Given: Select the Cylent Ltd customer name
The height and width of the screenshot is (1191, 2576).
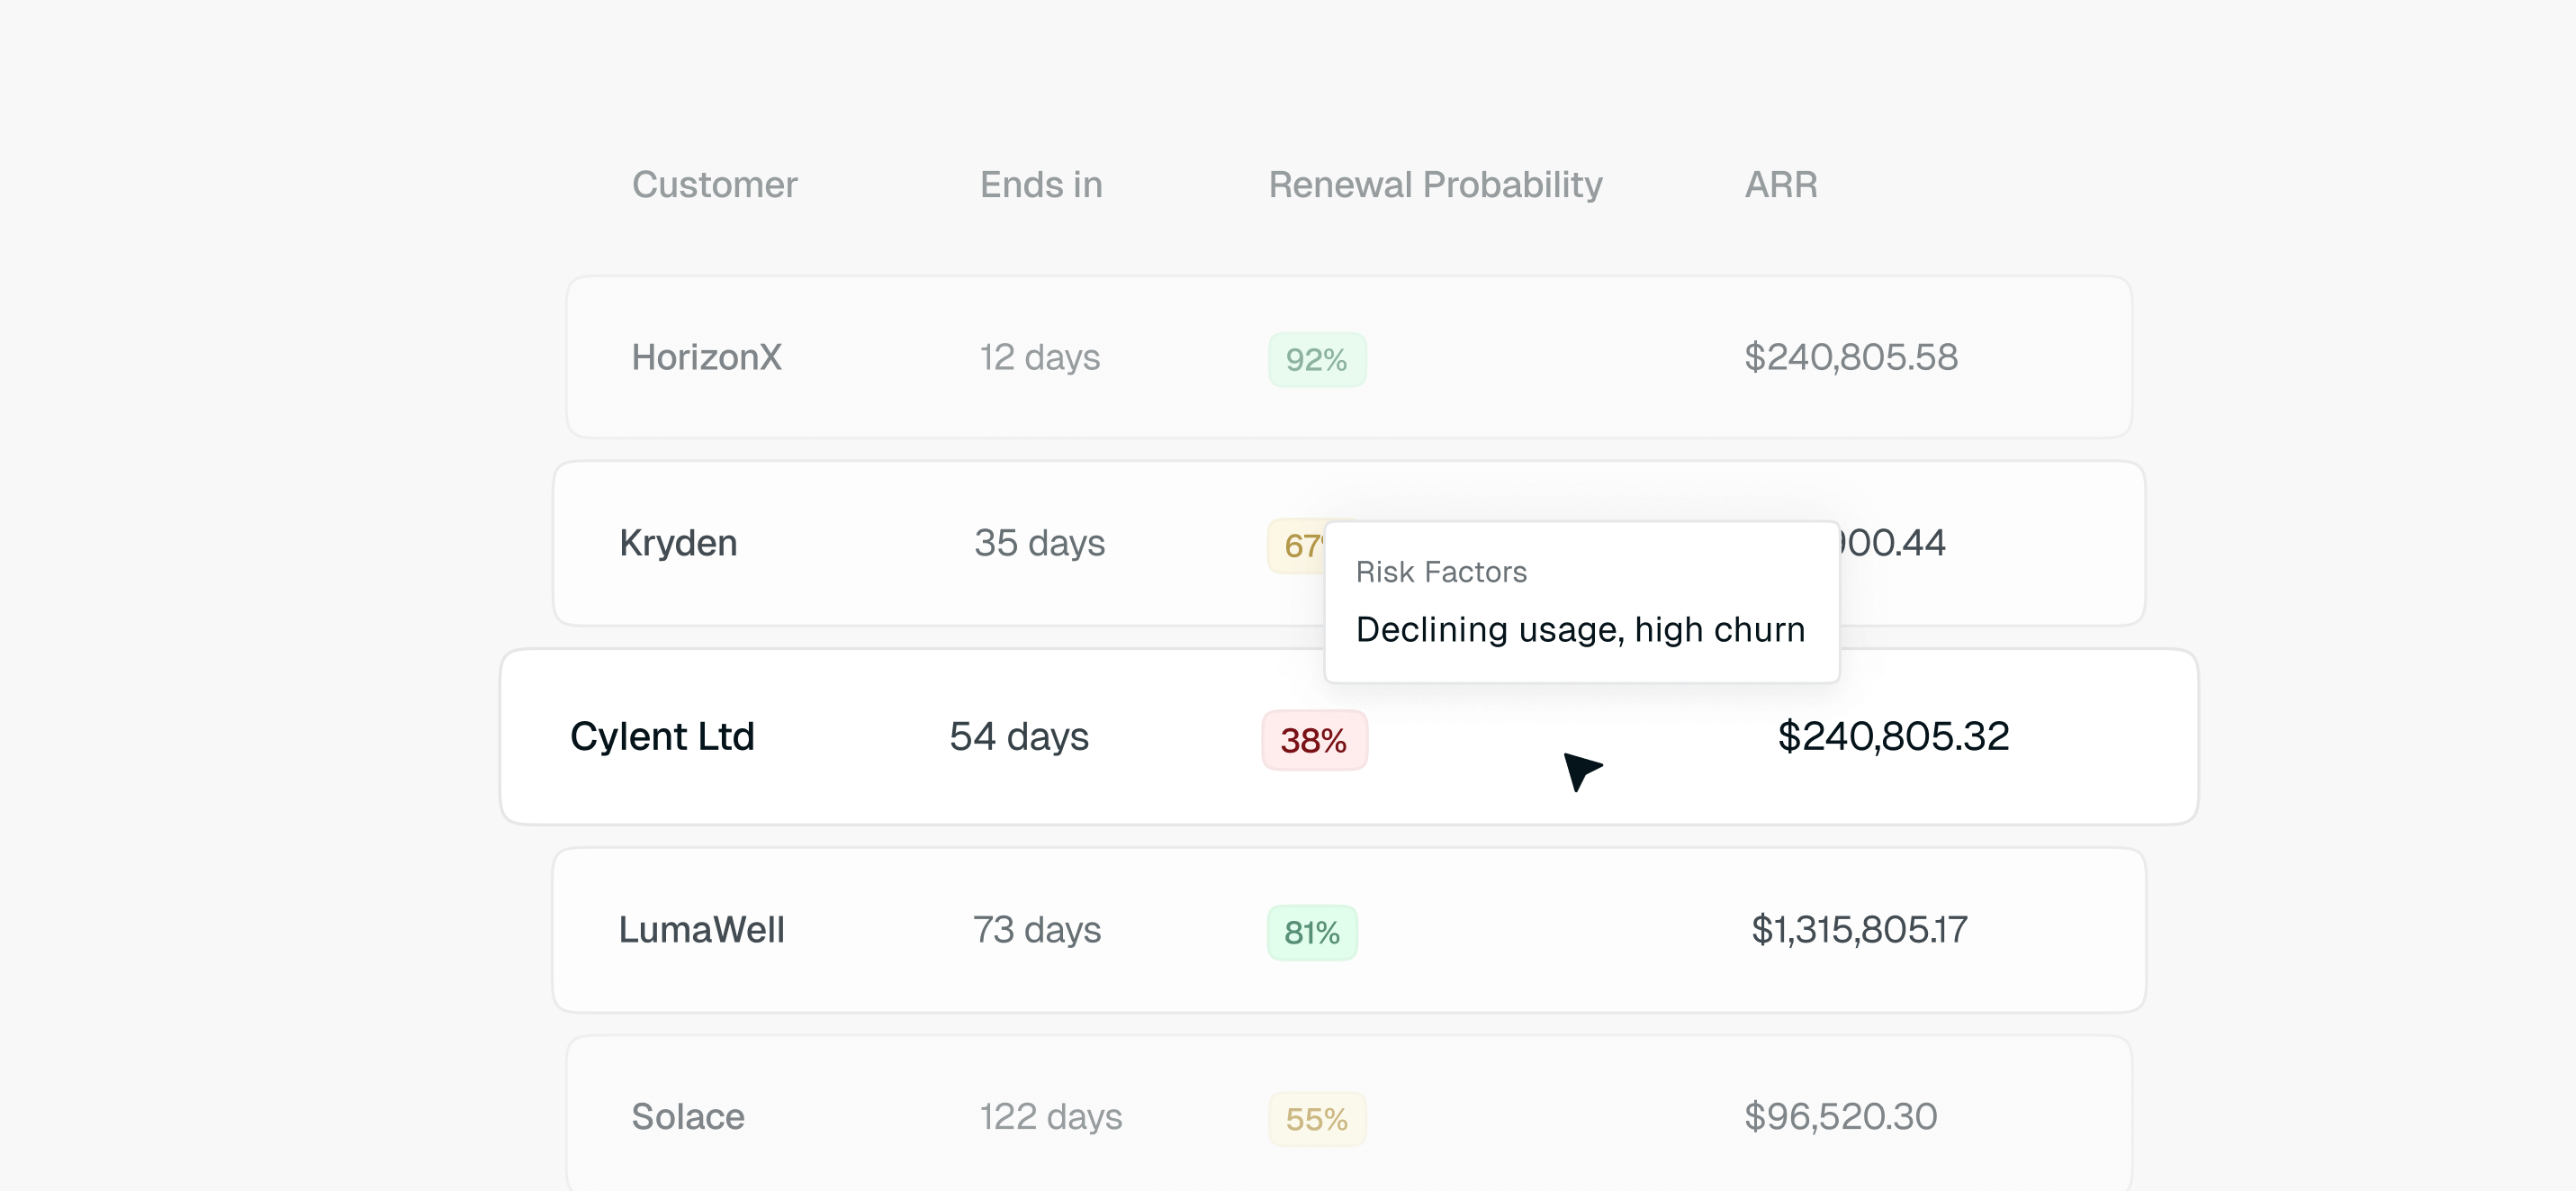Looking at the screenshot, I should click(662, 737).
